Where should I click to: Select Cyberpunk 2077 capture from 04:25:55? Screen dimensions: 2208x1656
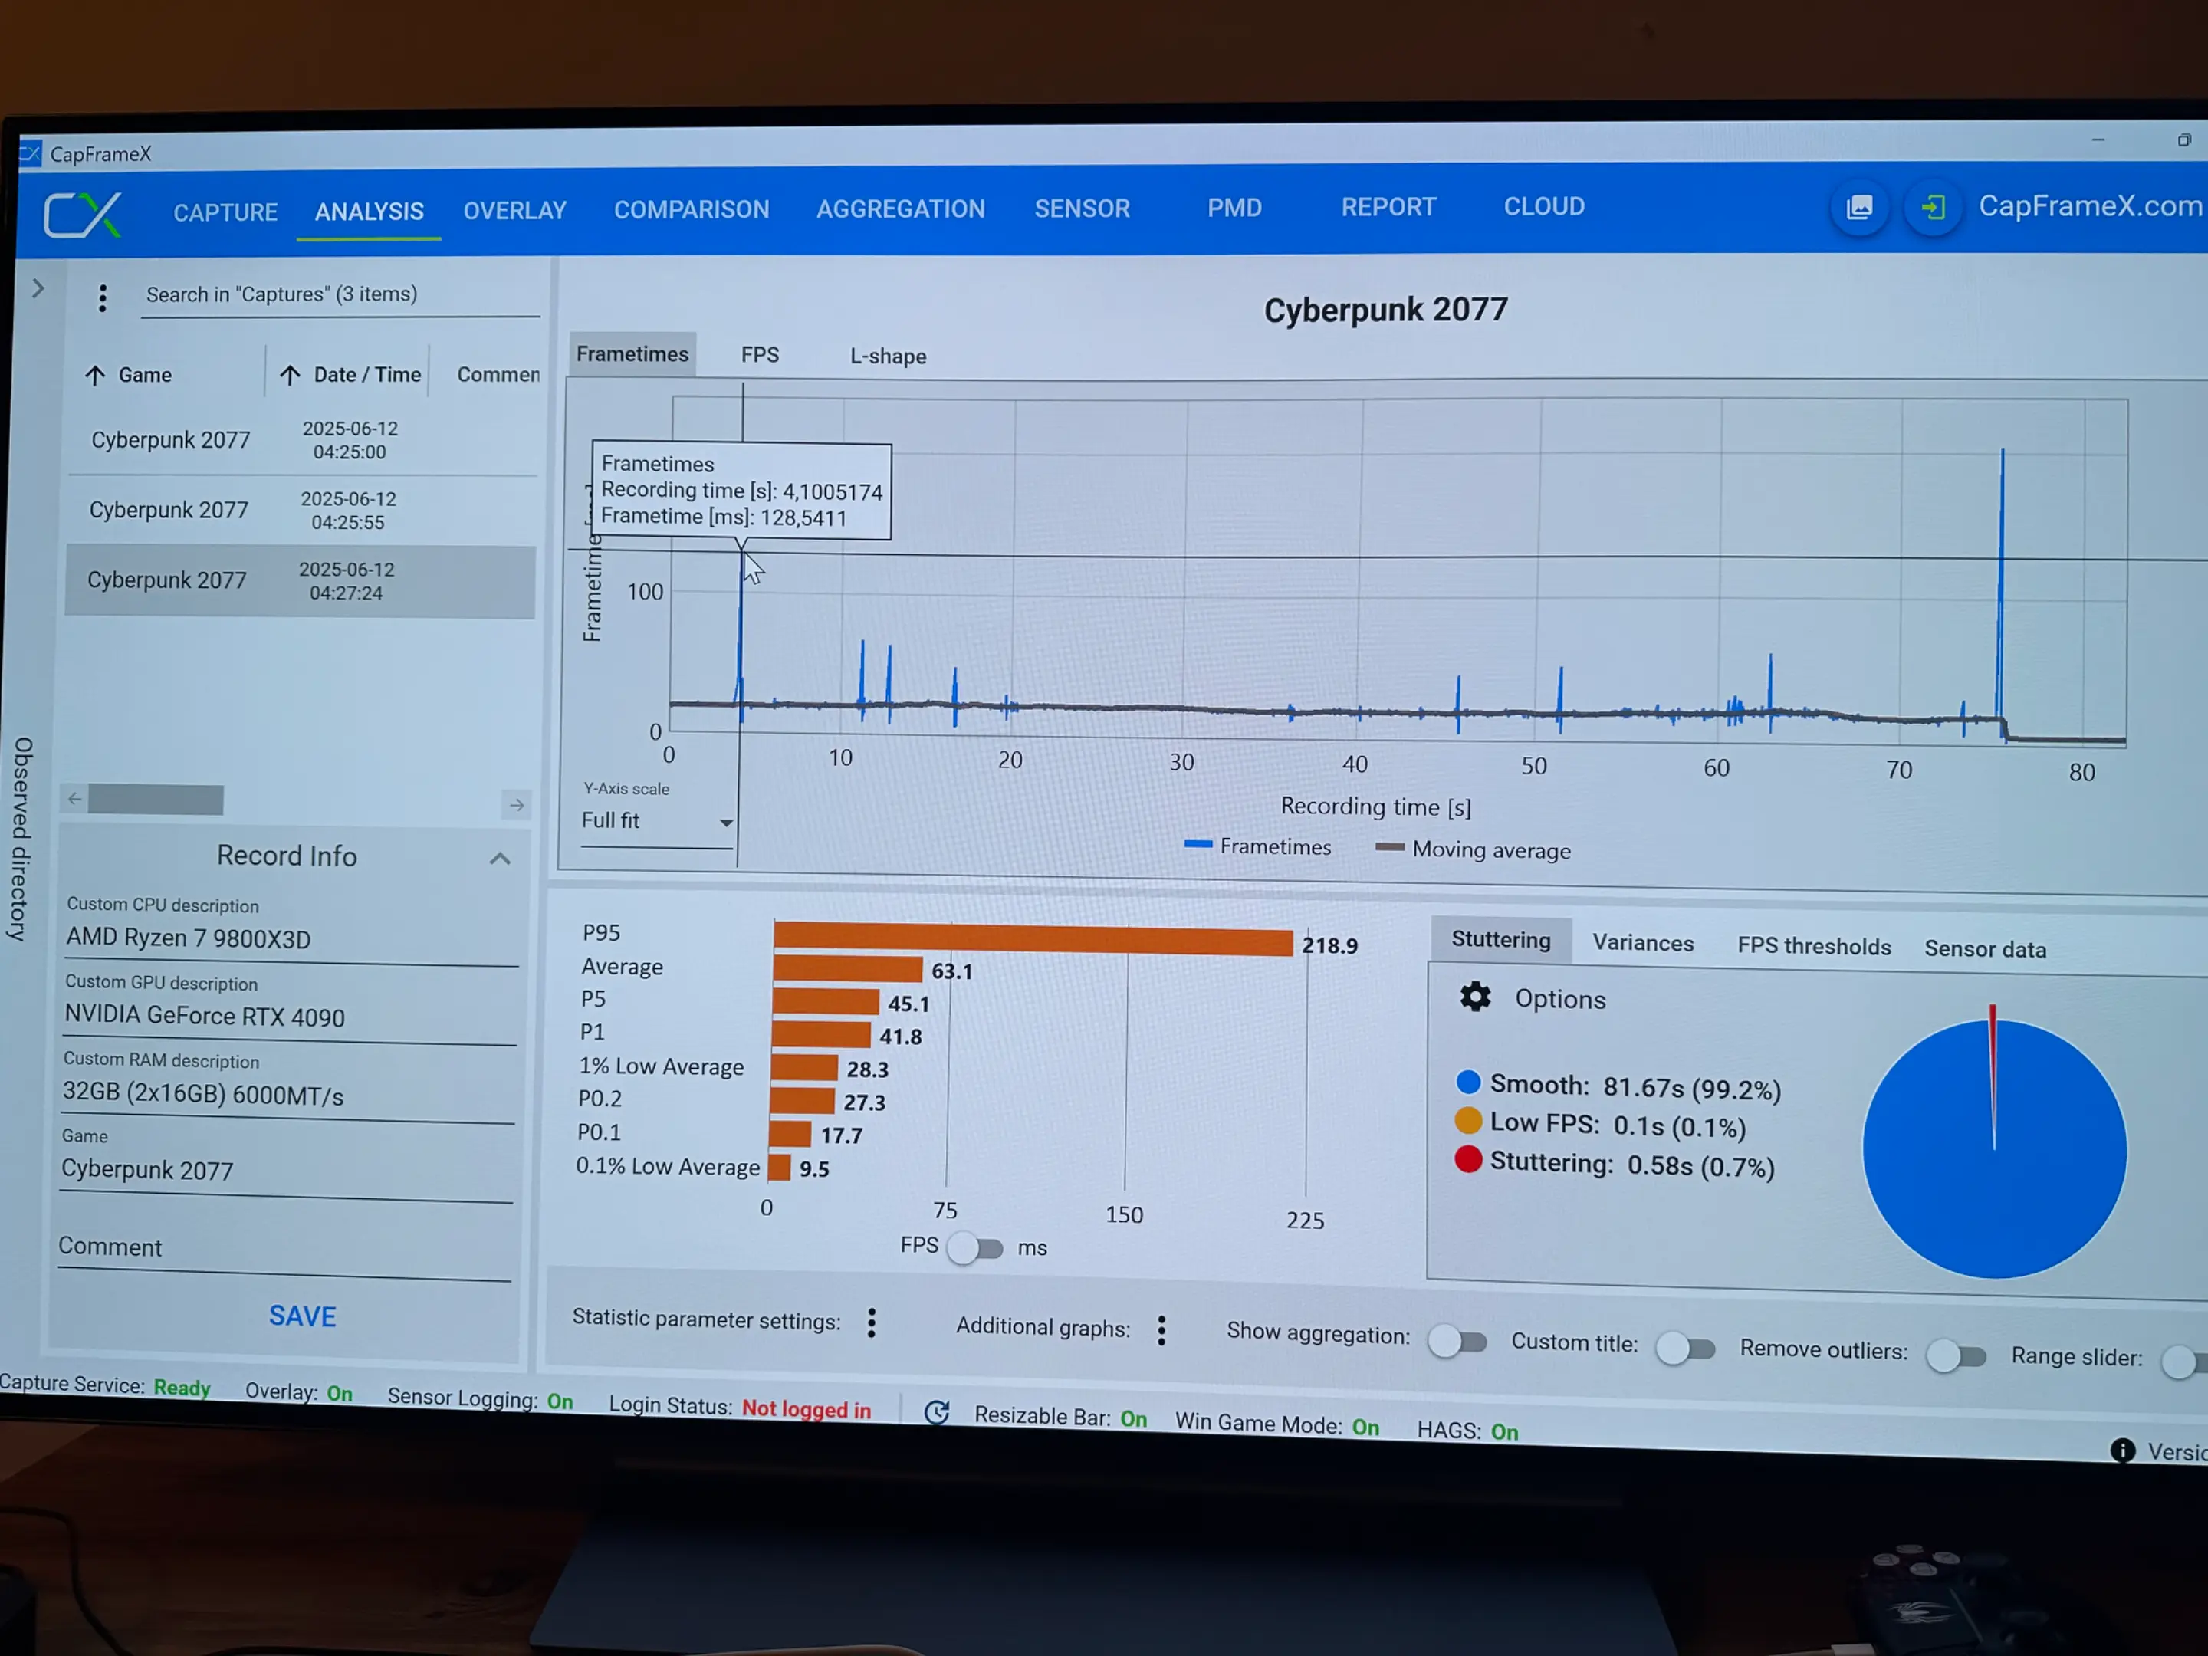point(301,510)
